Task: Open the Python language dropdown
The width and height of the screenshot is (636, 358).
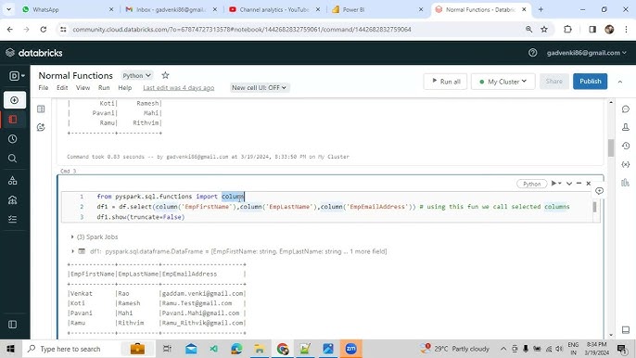Action: [x=136, y=75]
